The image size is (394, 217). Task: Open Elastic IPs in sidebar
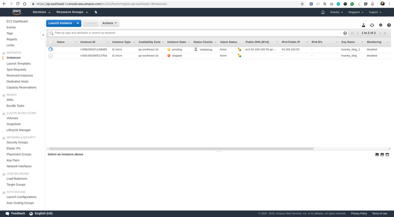(x=13, y=148)
